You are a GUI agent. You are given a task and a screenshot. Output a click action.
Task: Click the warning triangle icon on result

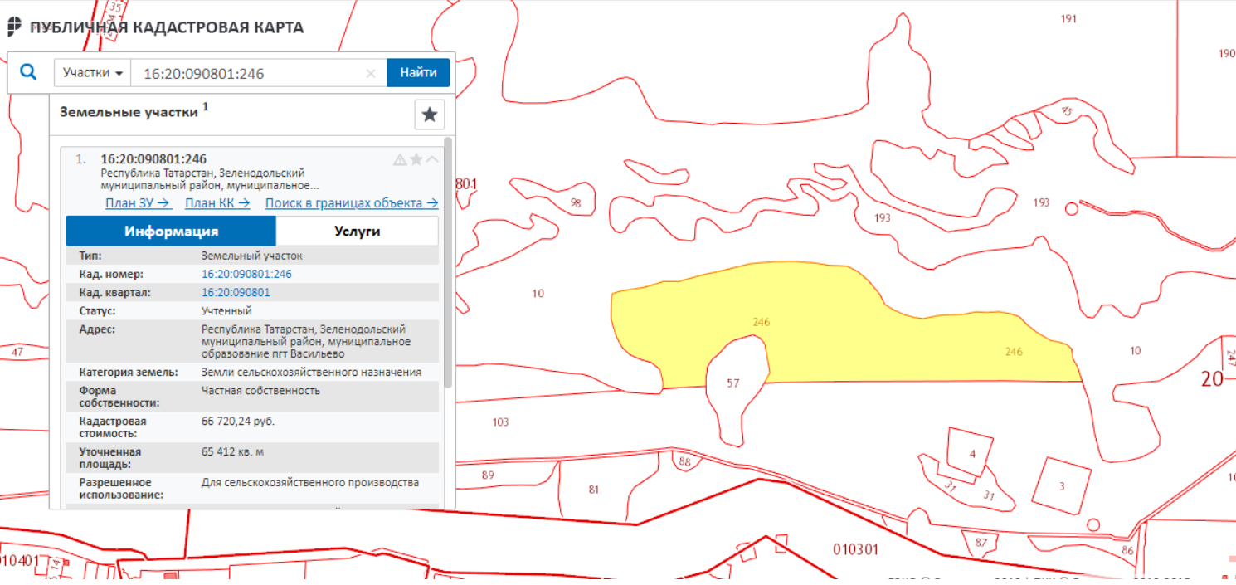click(x=400, y=159)
